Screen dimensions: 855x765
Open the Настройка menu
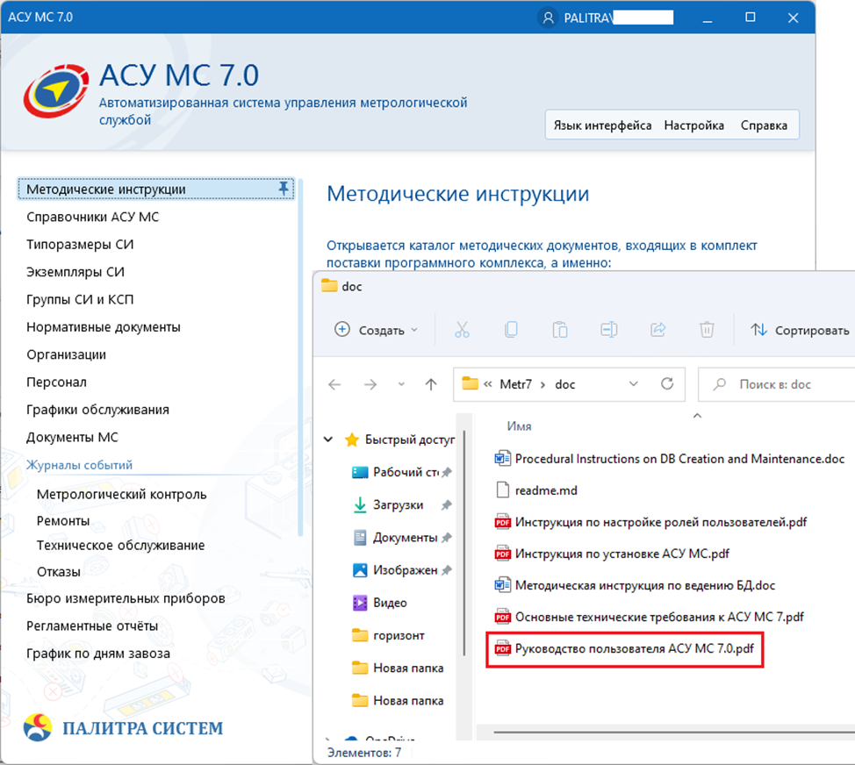[x=694, y=125]
